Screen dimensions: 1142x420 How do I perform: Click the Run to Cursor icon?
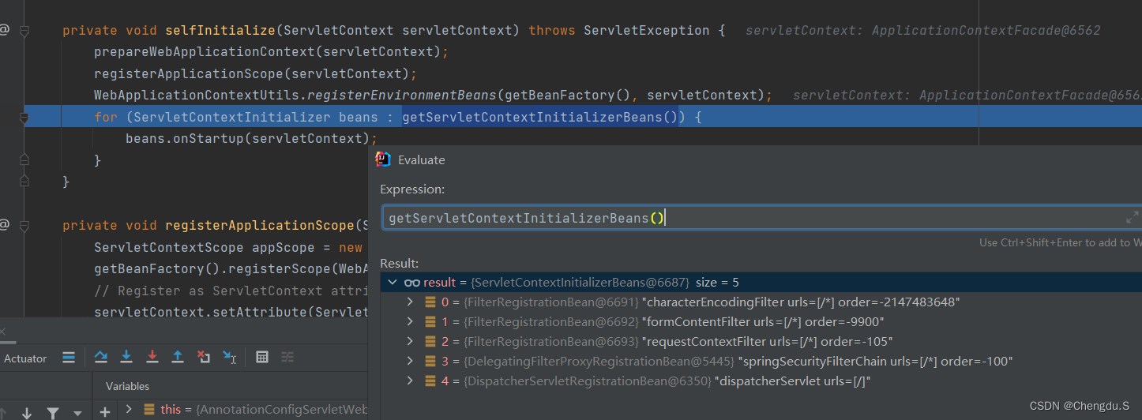pyautogui.click(x=229, y=358)
